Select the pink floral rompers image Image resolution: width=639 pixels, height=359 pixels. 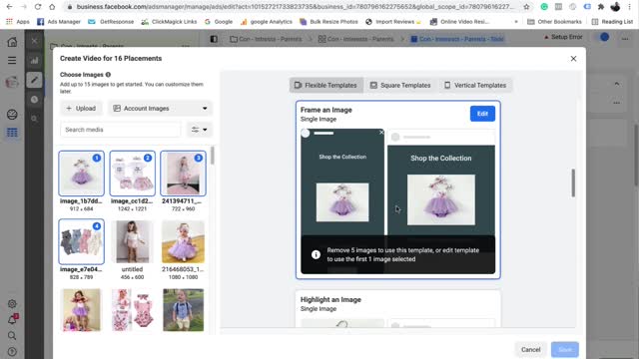pyautogui.click(x=132, y=310)
